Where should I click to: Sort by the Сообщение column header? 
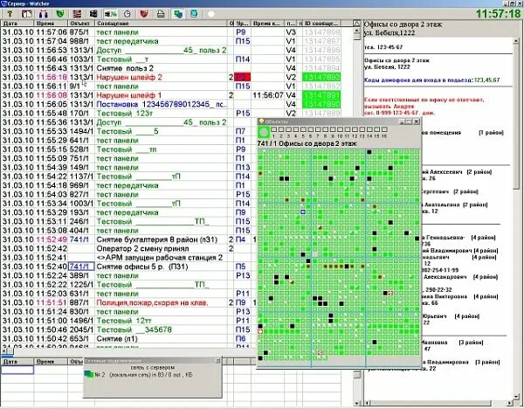pyautogui.click(x=162, y=24)
